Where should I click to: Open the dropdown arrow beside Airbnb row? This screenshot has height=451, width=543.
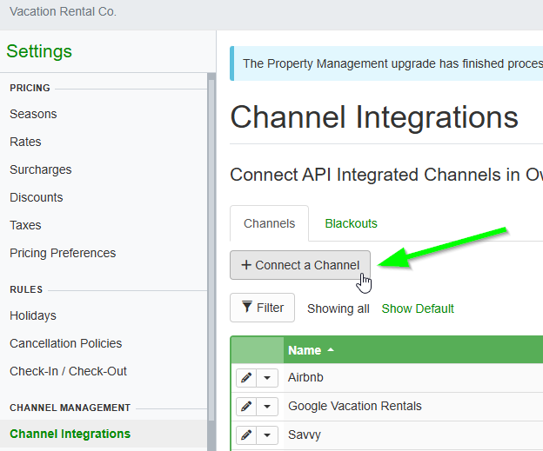(267, 378)
